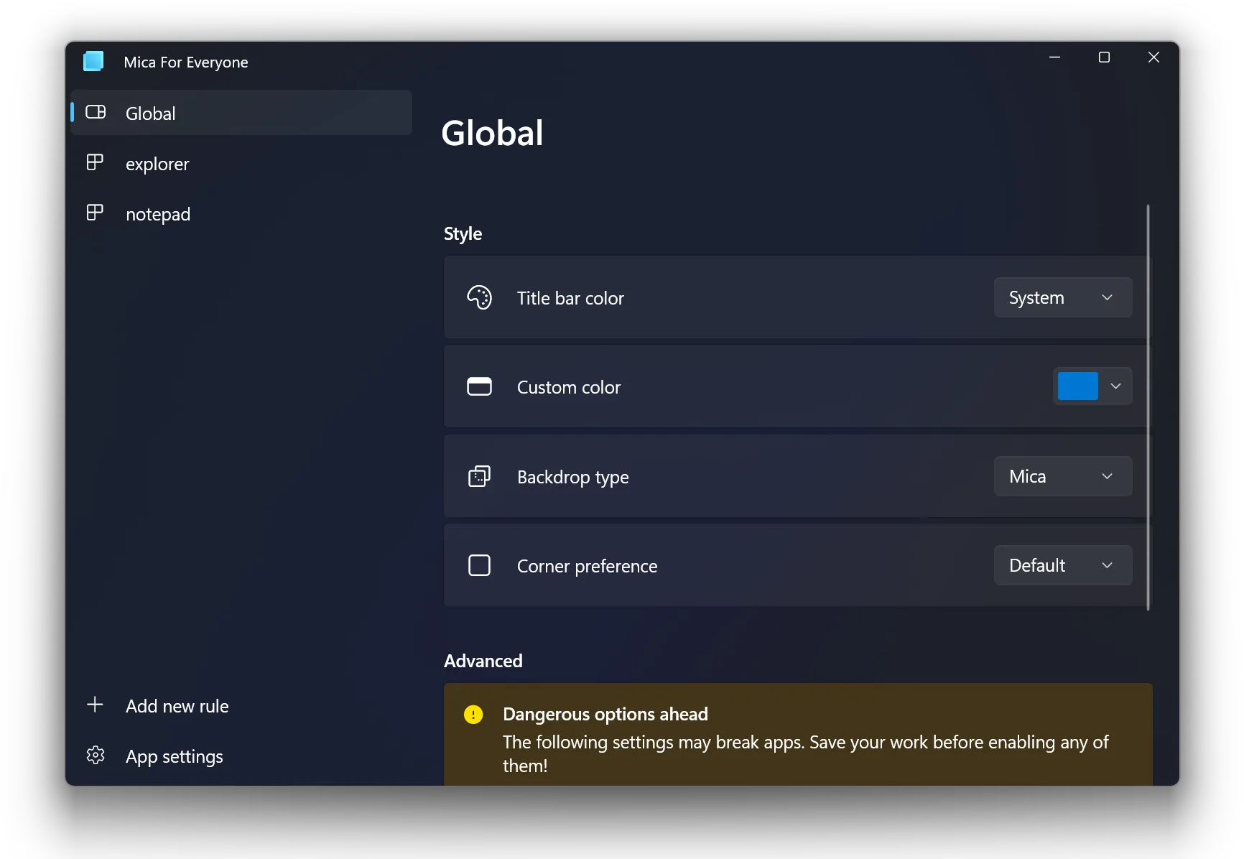The image size is (1244, 859).
Task: Click the Advanced section heading
Action: [x=483, y=661]
